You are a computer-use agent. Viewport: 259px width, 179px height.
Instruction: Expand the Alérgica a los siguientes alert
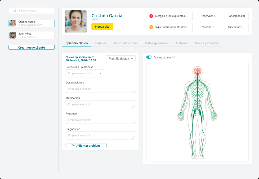[x=169, y=16]
